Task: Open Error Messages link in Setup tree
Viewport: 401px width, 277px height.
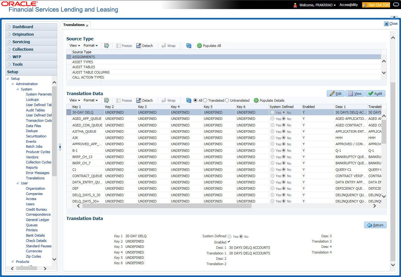Action: click(38, 173)
